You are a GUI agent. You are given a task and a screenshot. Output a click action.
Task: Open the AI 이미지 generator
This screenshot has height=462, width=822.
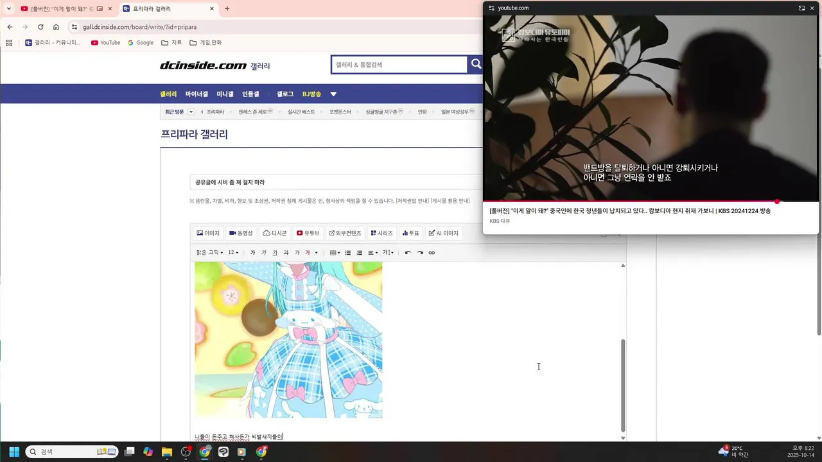444,233
